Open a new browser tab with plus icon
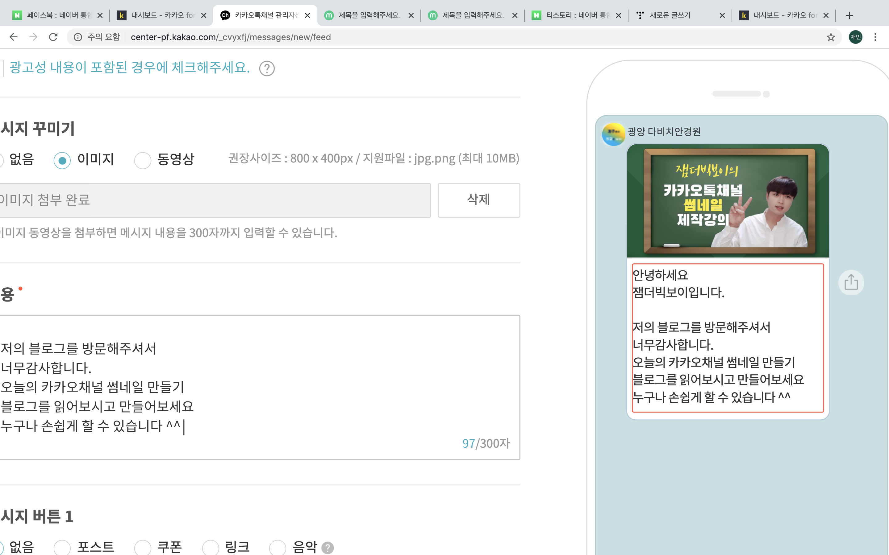The image size is (889, 555). coord(849,15)
